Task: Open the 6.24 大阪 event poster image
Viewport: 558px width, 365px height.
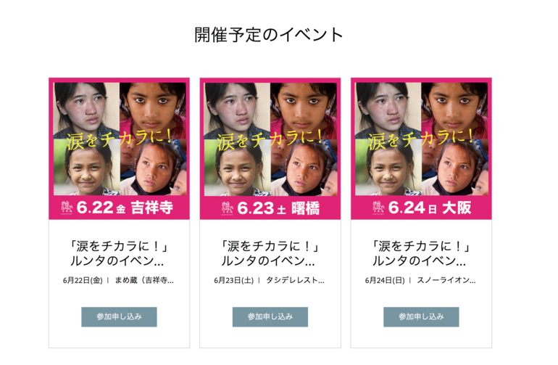Action: [421, 149]
